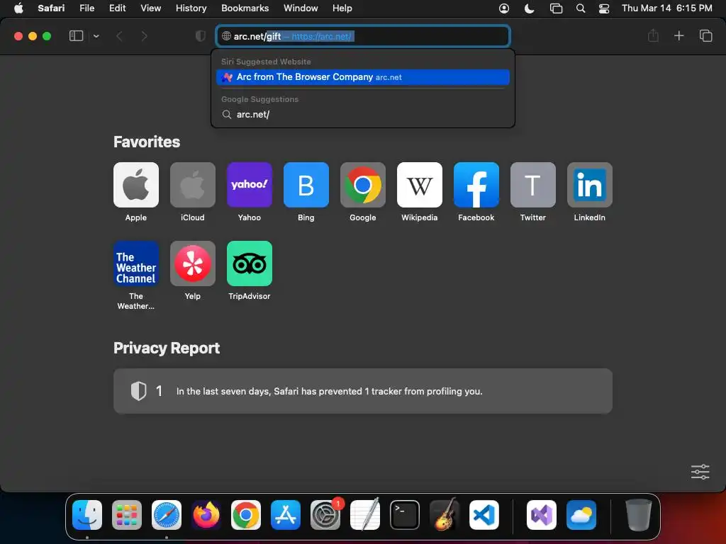
Task: Launch Visual Studio Code from Dock
Action: (484, 515)
